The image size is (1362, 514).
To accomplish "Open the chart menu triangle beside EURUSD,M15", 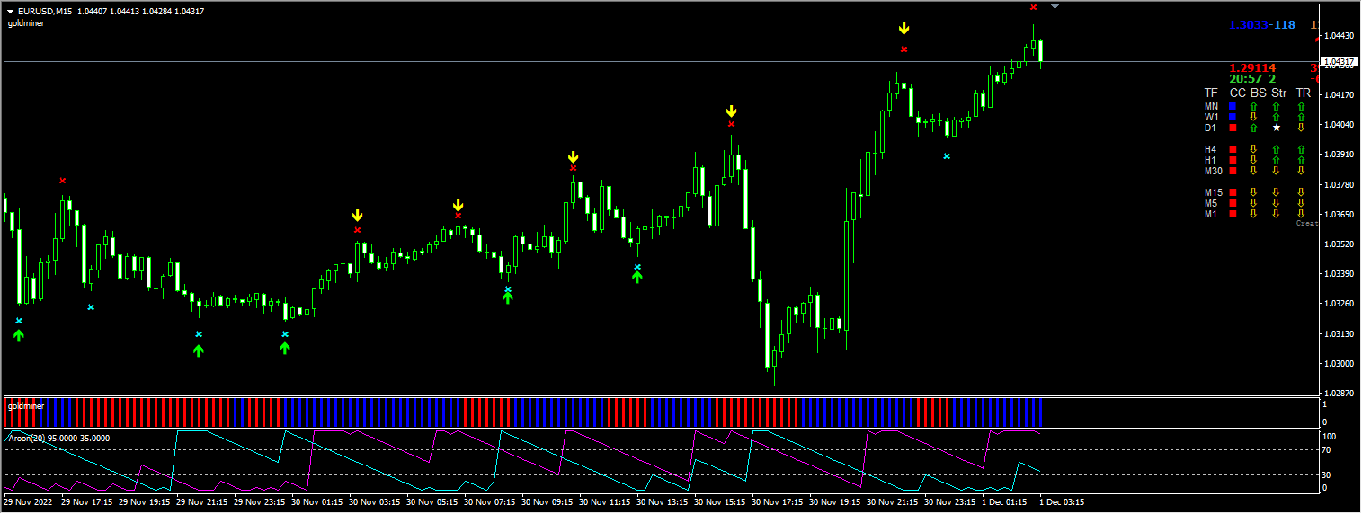I will pyautogui.click(x=10, y=11).
